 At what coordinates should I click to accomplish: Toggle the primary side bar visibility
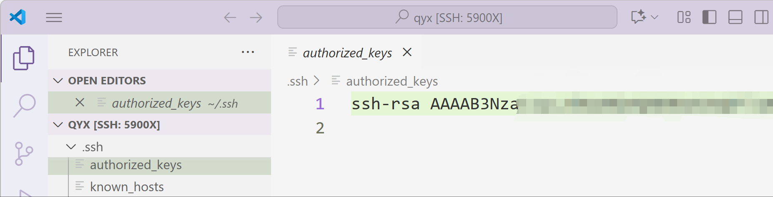tap(709, 17)
